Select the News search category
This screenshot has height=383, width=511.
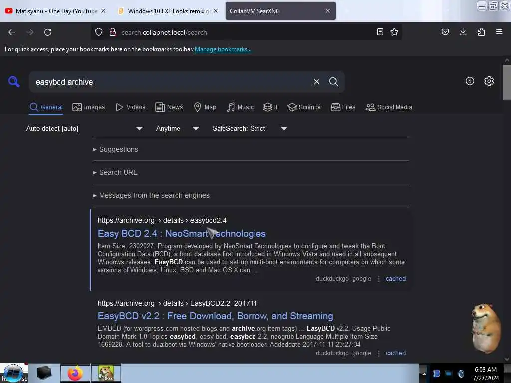point(169,107)
